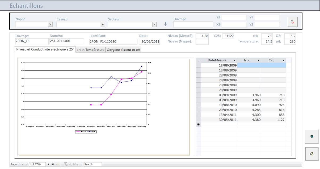320x169 pixels.
Task: Click the clear filter button with red X
Action: pyautogui.click(x=292, y=22)
